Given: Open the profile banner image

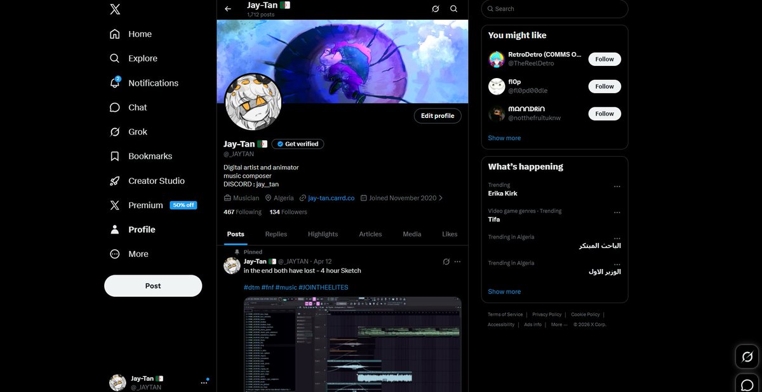Looking at the screenshot, I should (342, 62).
